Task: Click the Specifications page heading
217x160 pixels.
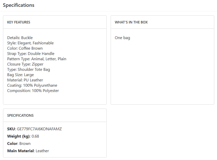Action: pyautogui.click(x=19, y=5)
